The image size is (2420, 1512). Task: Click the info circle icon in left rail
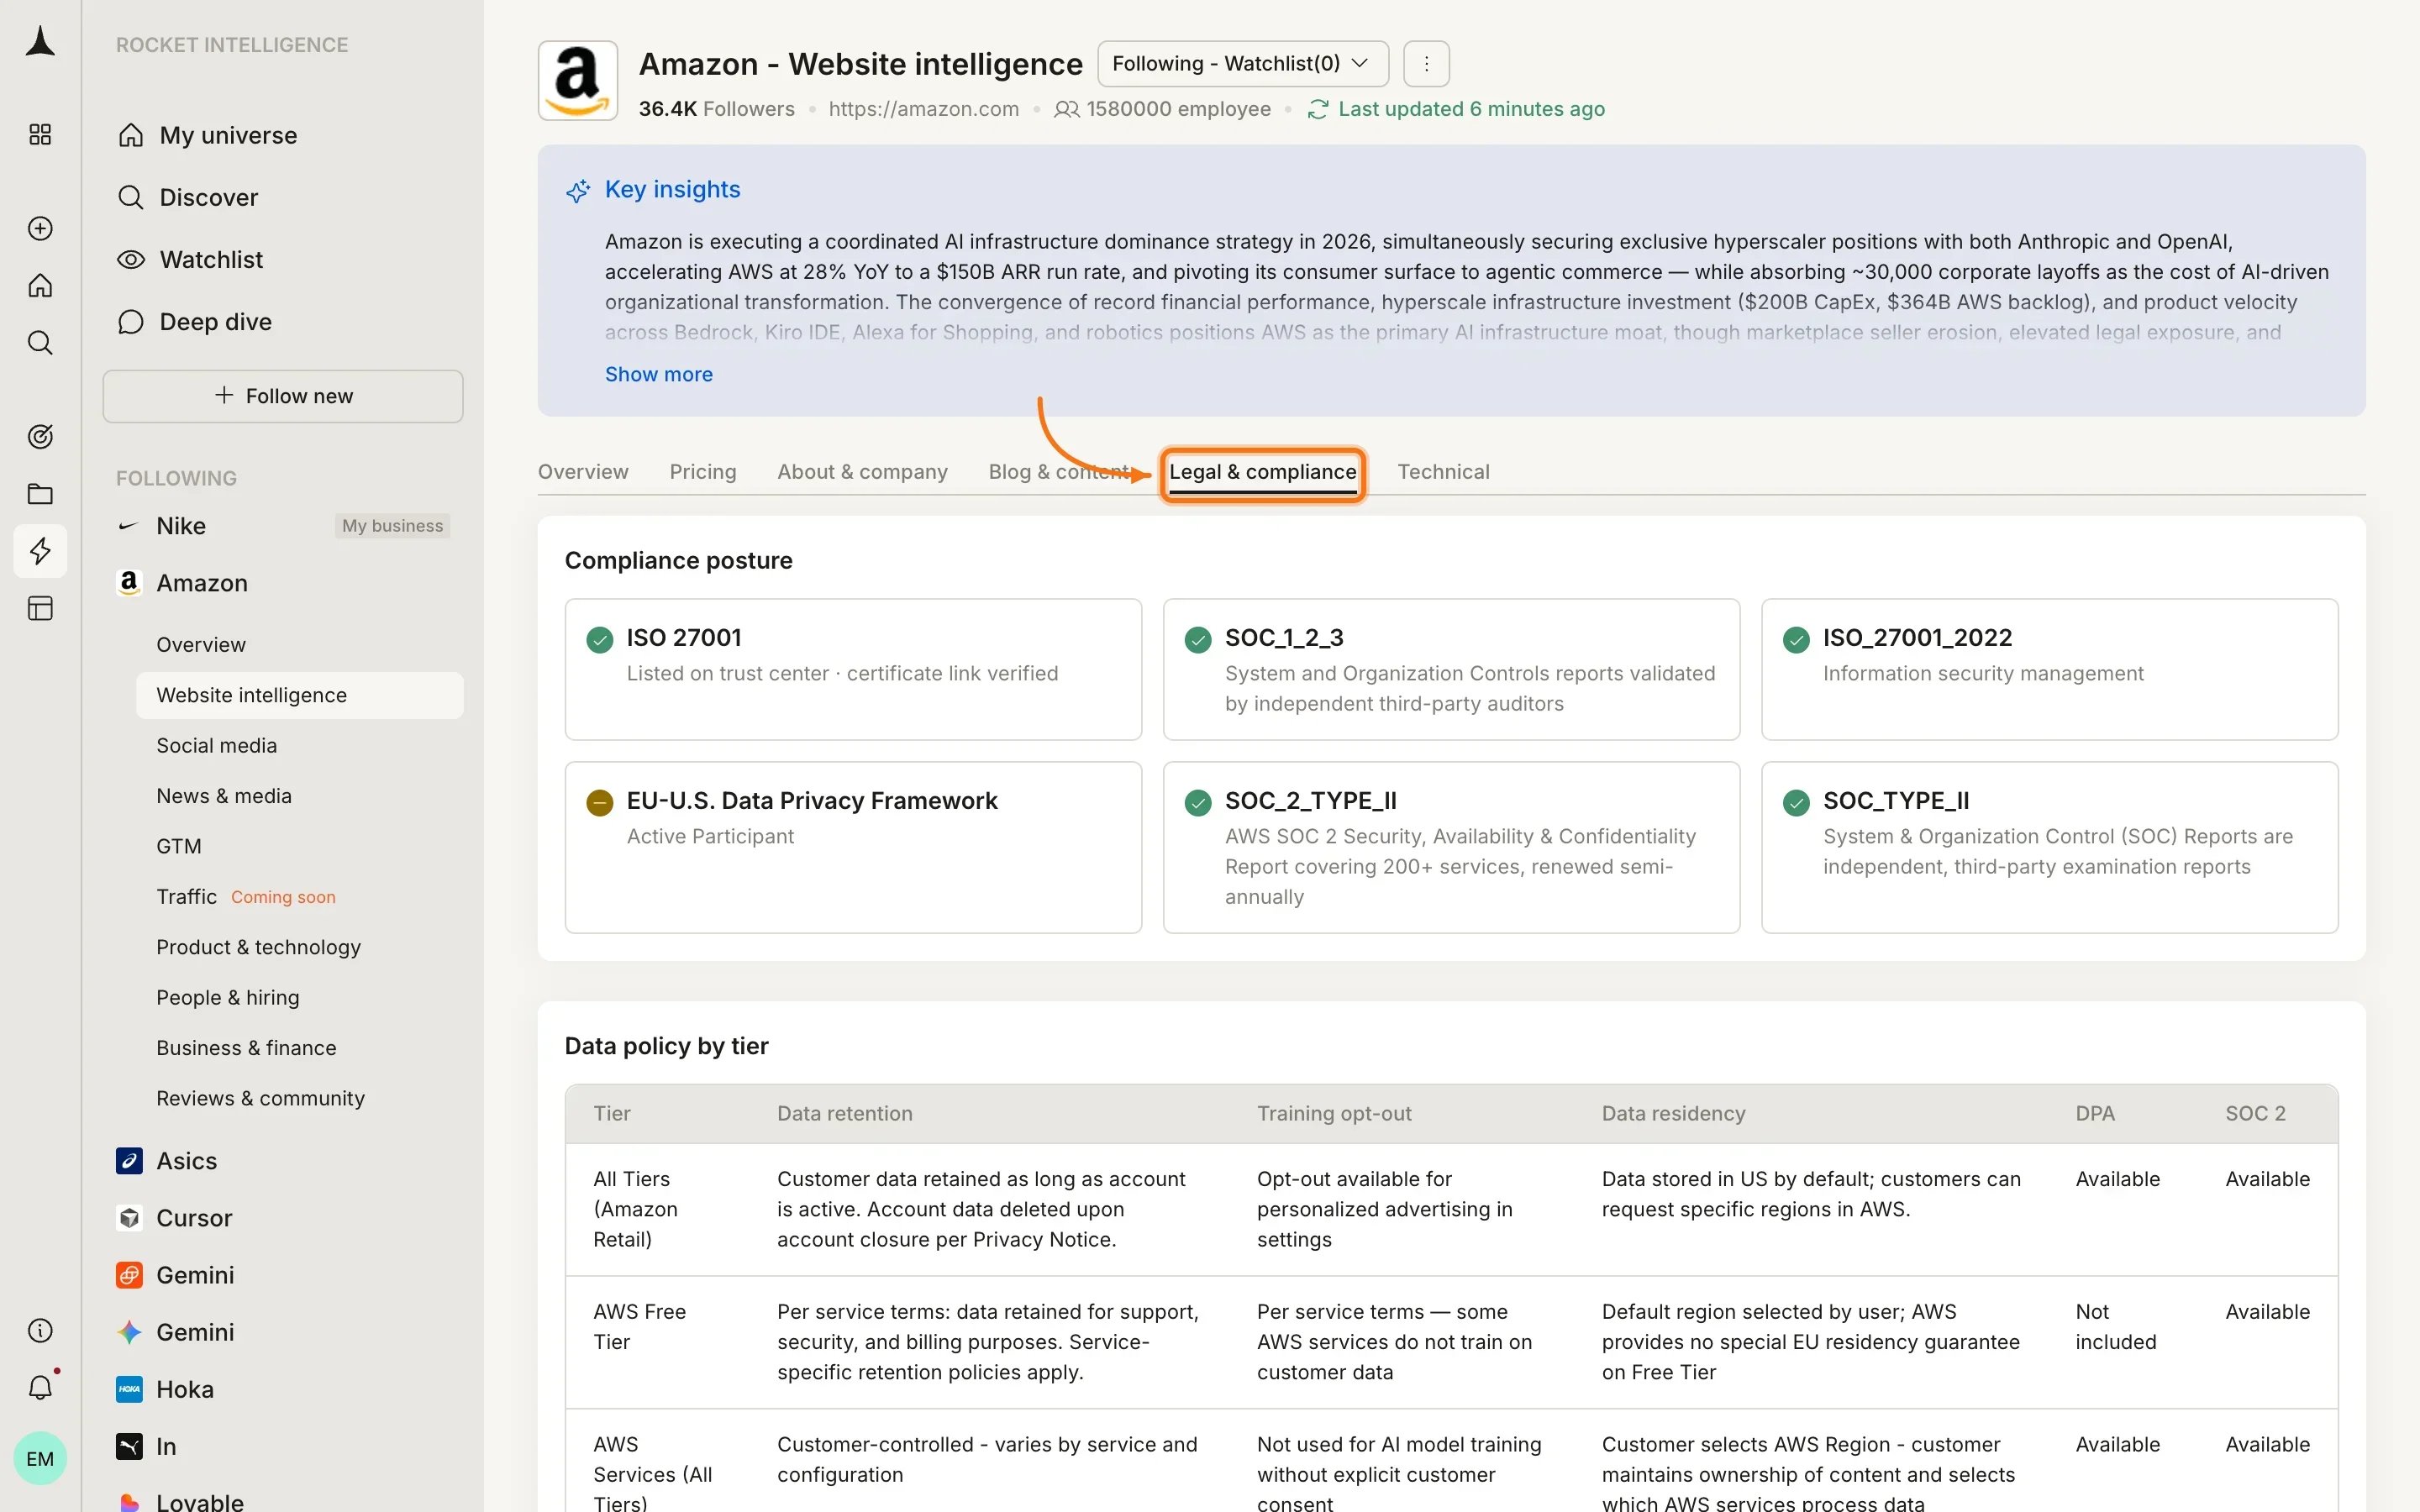(40, 1330)
